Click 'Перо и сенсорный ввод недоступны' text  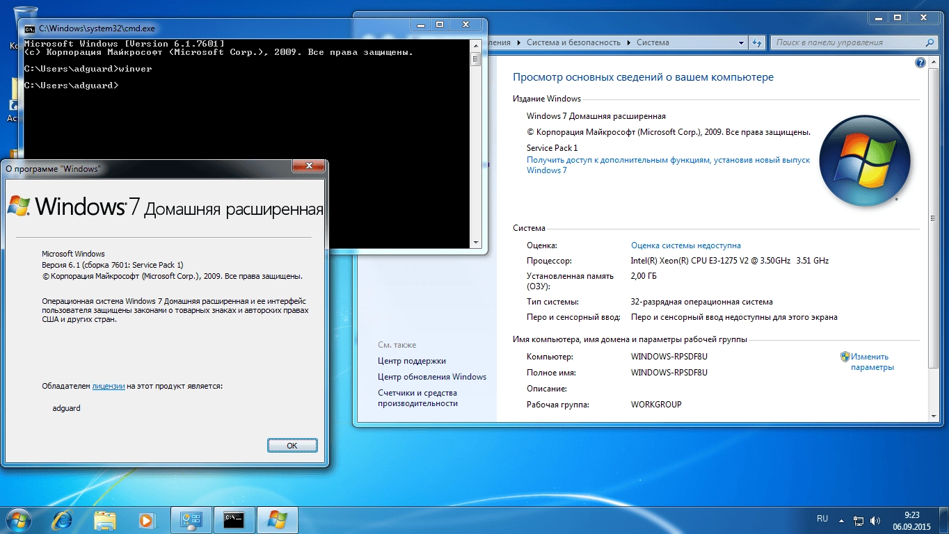coord(734,317)
